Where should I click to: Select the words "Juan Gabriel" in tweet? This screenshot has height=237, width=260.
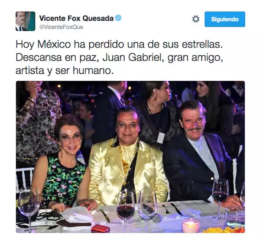coord(132,58)
